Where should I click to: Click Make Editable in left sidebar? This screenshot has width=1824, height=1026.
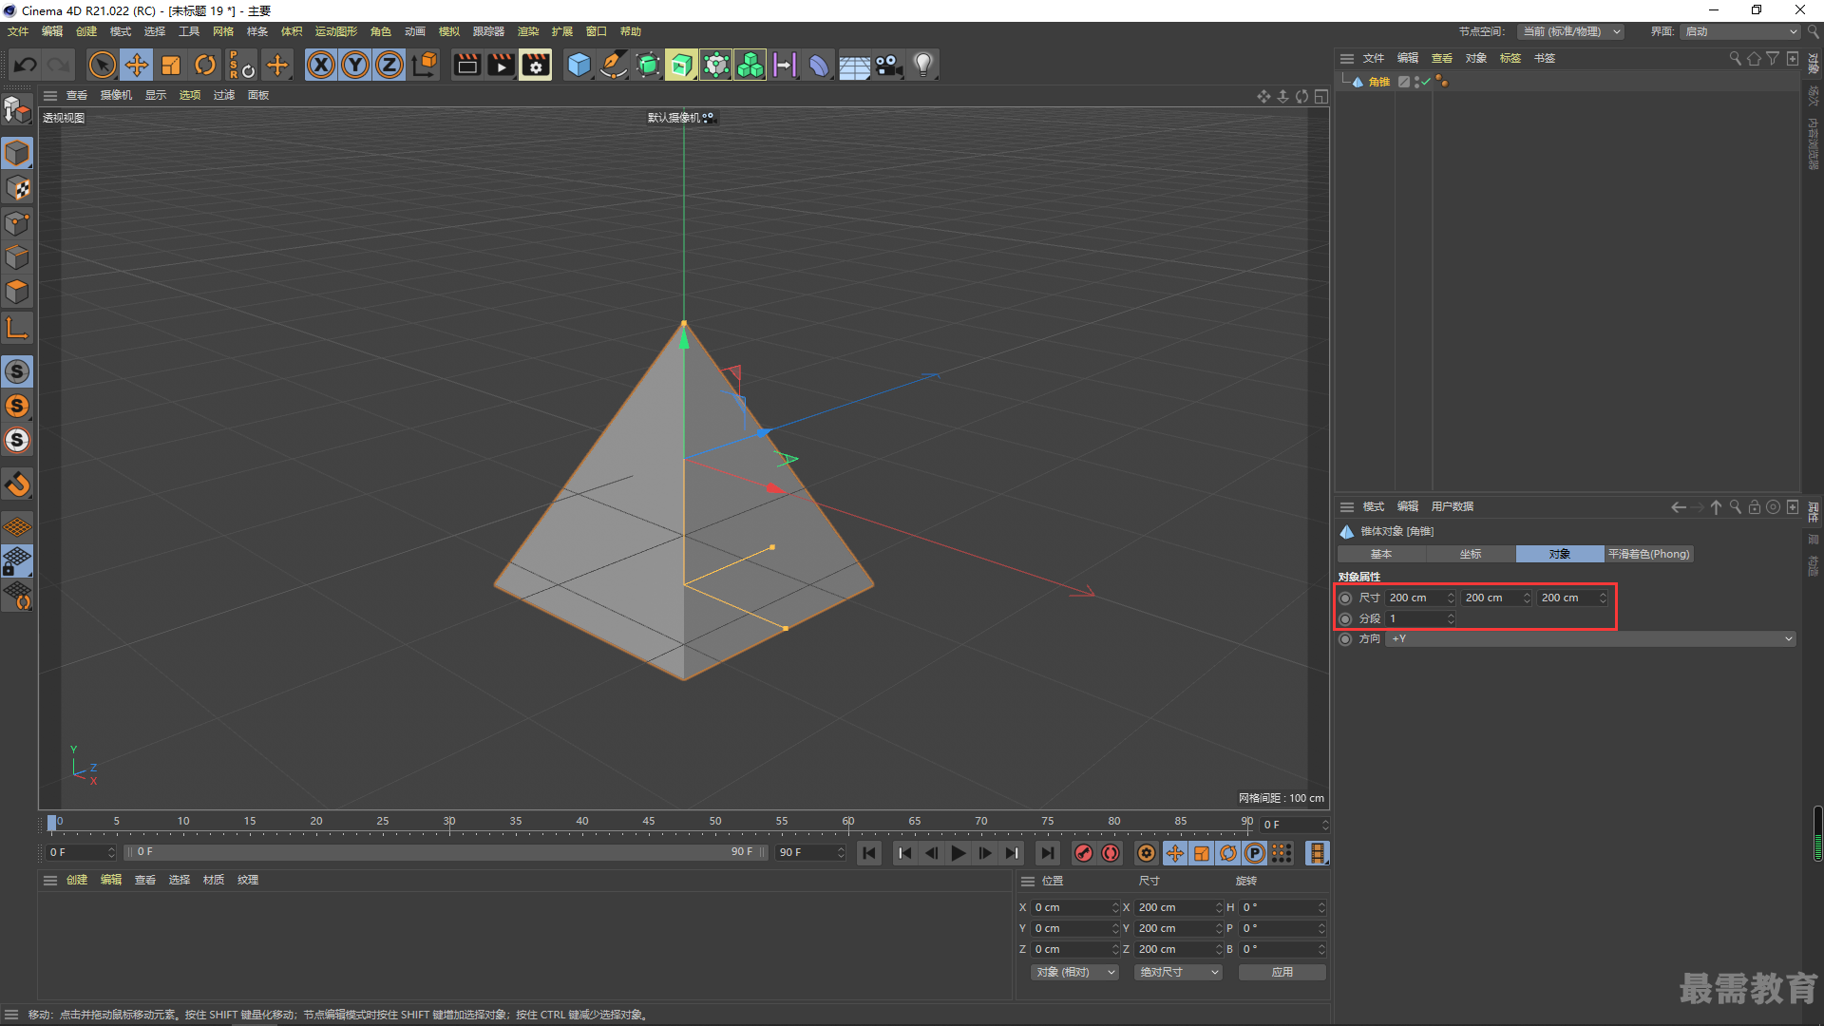[17, 111]
